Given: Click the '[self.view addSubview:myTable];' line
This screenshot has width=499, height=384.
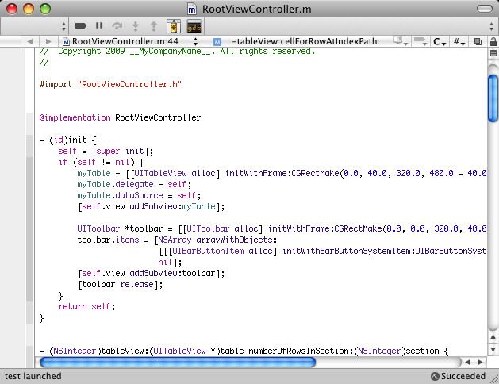Looking at the screenshot, I should 152,207.
